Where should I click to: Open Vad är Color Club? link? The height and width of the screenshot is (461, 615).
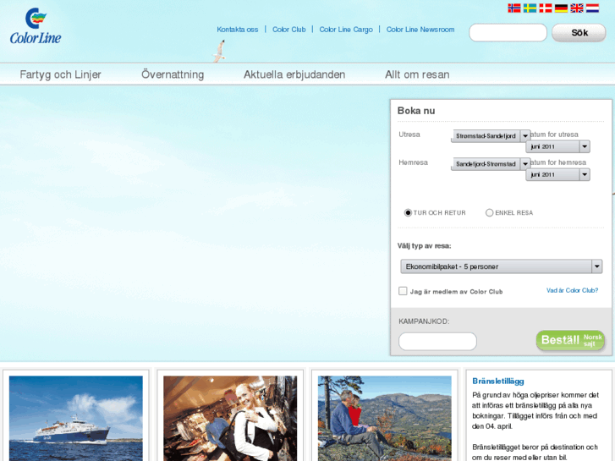tap(572, 290)
